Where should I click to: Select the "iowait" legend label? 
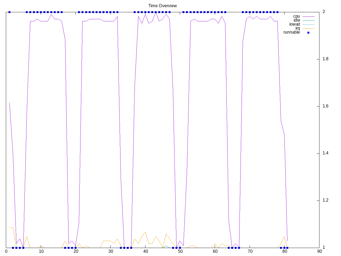[294, 24]
